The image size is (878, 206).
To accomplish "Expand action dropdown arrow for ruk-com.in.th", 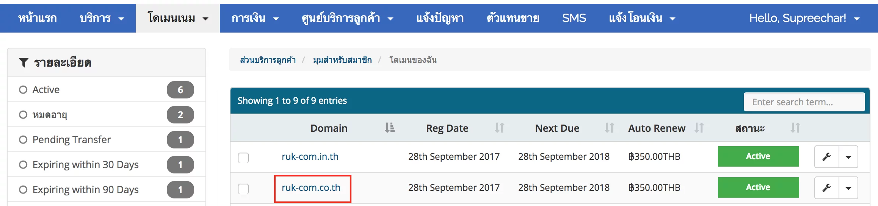I will [x=848, y=156].
